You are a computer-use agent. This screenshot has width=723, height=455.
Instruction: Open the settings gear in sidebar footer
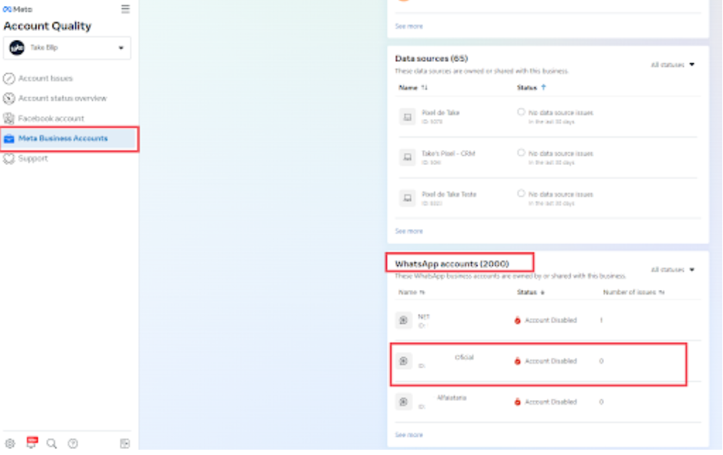tap(10, 444)
